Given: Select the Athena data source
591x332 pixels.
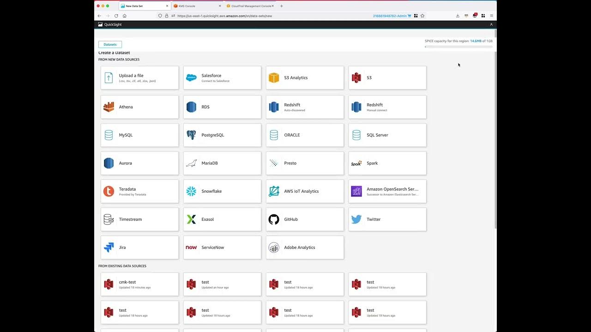Looking at the screenshot, I should [x=139, y=107].
